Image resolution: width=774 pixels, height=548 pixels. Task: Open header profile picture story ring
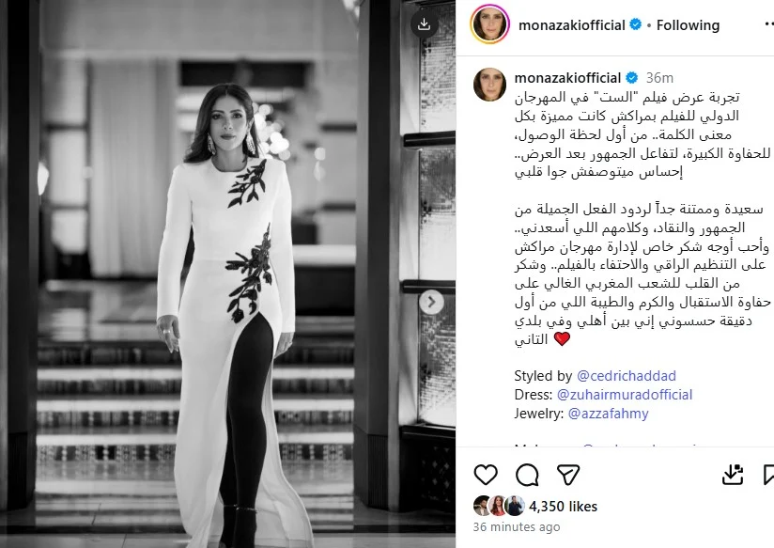(x=489, y=24)
